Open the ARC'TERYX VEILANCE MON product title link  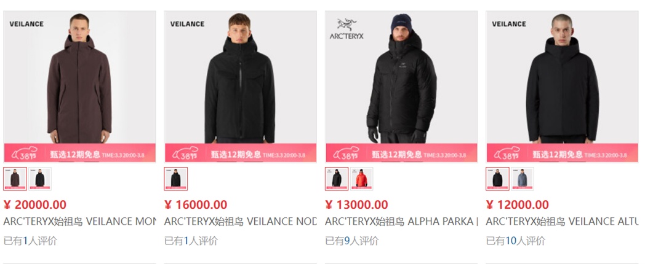(80, 222)
